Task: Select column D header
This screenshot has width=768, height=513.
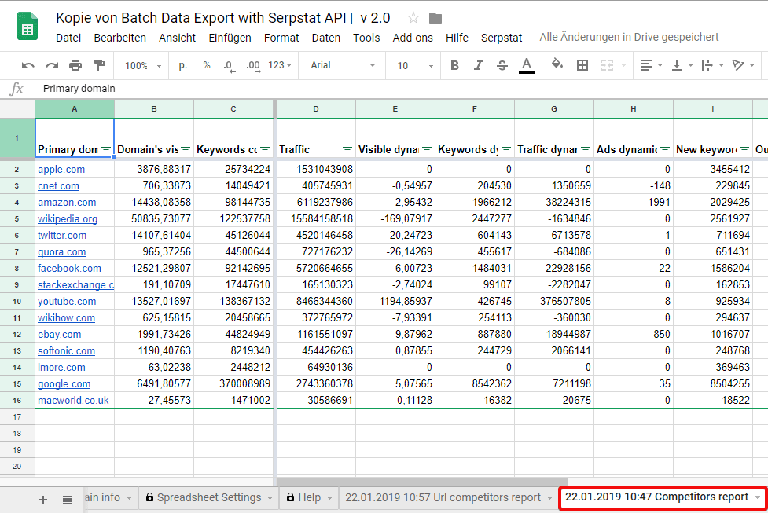Action: coord(316,108)
